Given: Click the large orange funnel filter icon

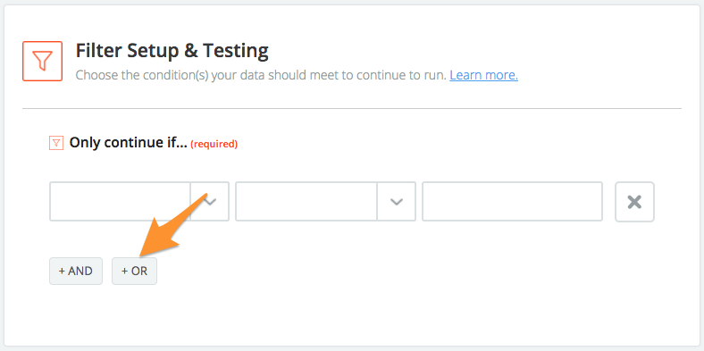Looking at the screenshot, I should pyautogui.click(x=42, y=61).
